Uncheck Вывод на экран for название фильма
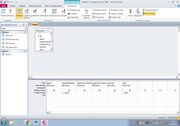The image size is (180, 126). 69,91
